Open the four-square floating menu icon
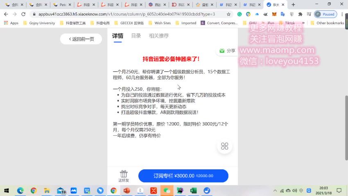The height and width of the screenshot is (196, 348). point(225,146)
